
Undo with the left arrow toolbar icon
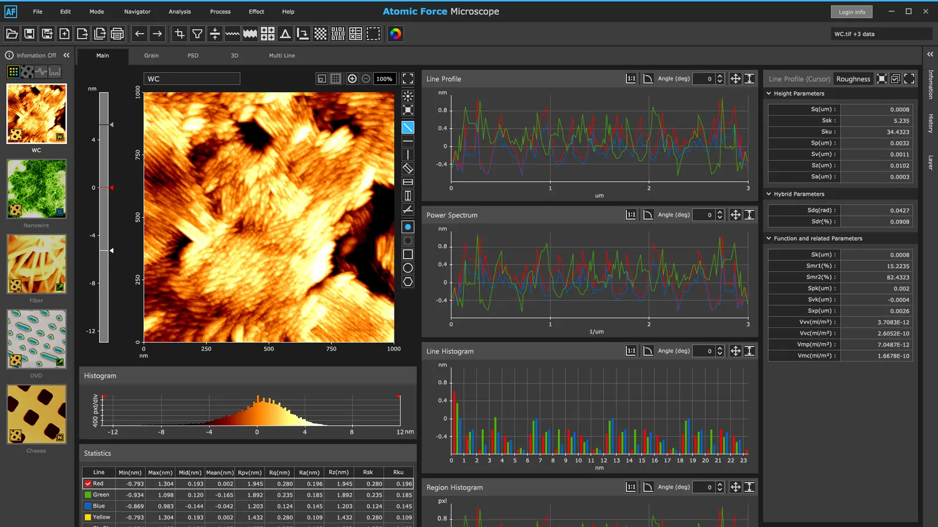point(140,34)
